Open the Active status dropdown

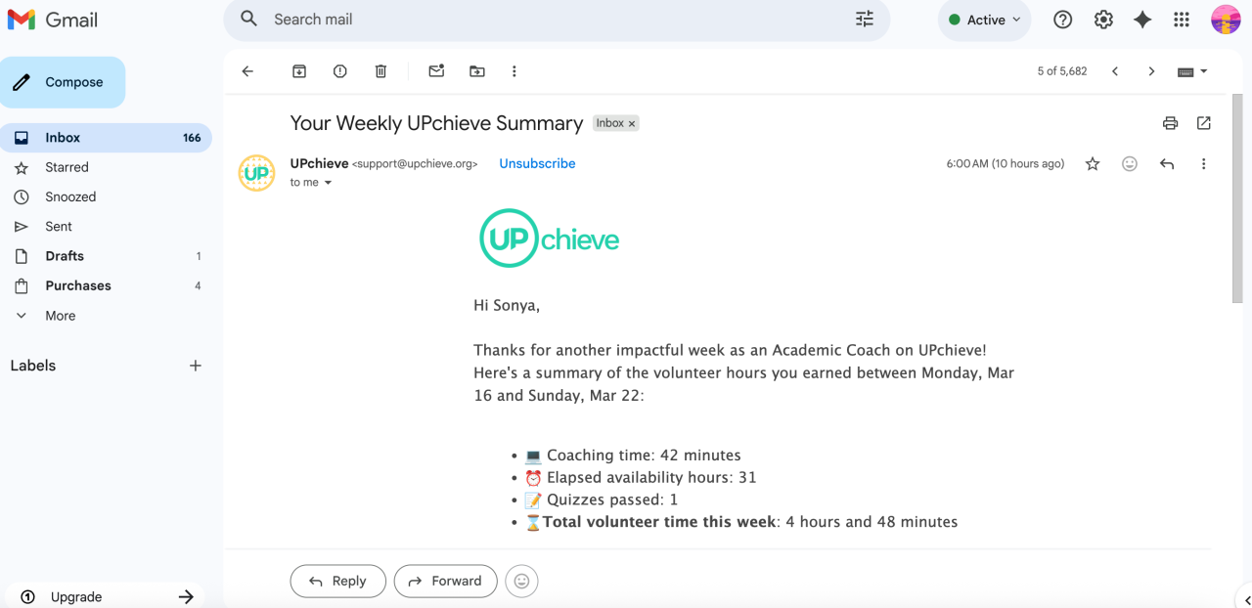(x=984, y=20)
